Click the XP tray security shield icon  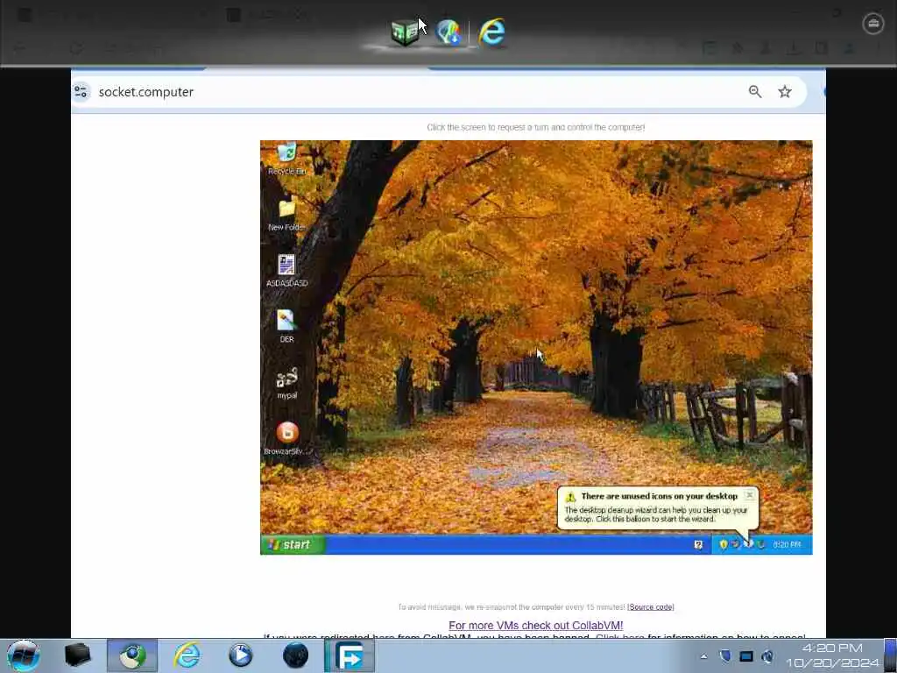(x=723, y=545)
